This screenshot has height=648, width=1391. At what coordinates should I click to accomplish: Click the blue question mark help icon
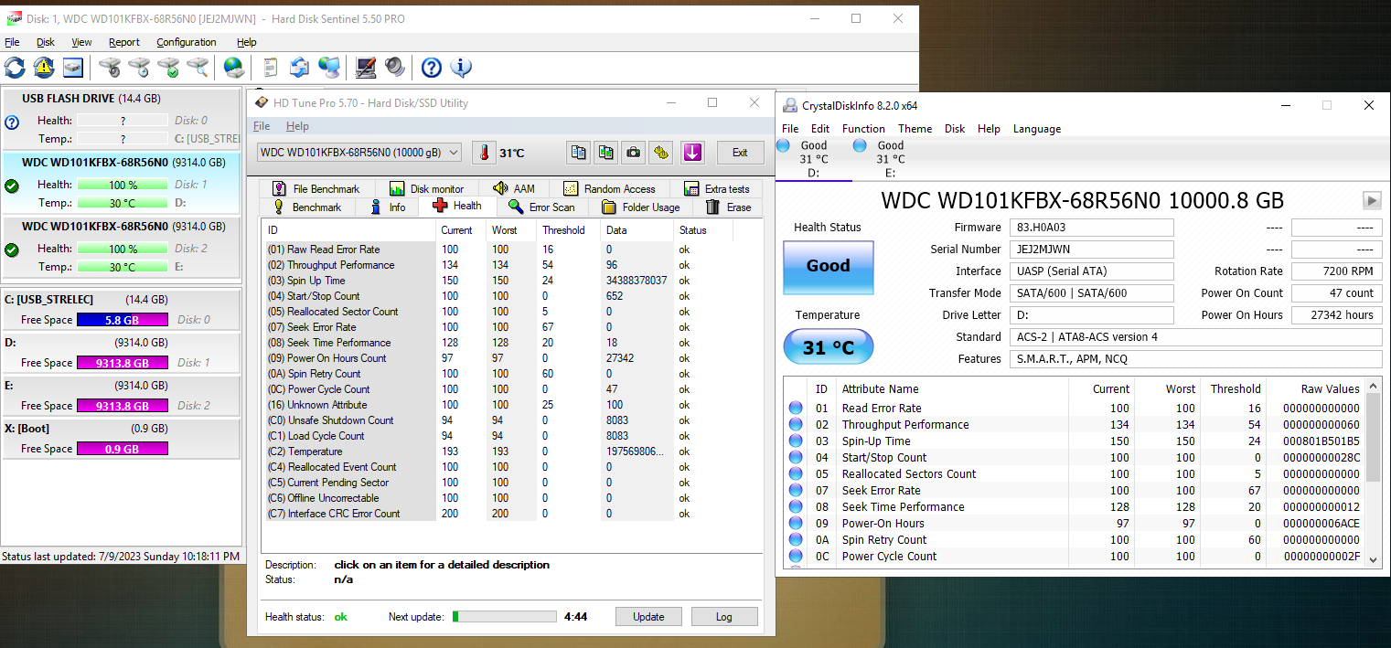coord(431,68)
